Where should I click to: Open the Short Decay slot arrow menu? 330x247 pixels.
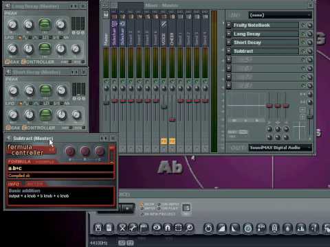[x=229, y=43]
